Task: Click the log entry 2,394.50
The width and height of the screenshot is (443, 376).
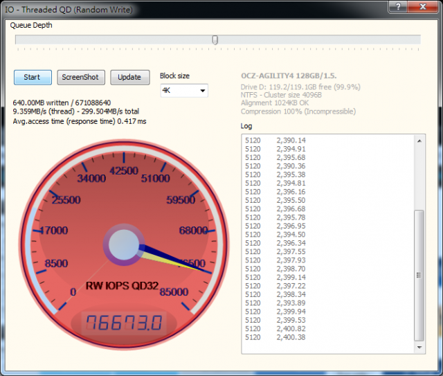Action: (x=291, y=235)
